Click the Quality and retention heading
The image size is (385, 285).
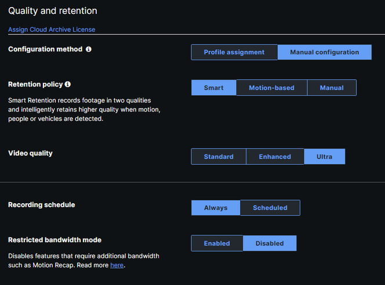[53, 11]
